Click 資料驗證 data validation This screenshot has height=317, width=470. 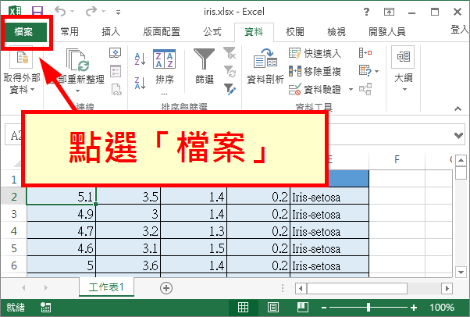315,89
